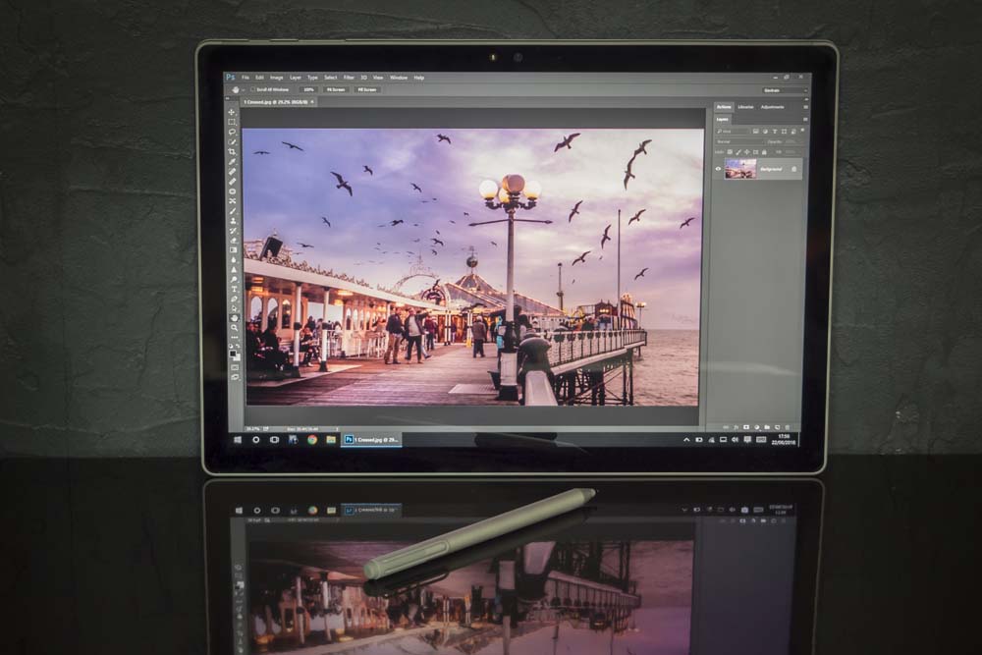Select the Zoom tool

[235, 328]
